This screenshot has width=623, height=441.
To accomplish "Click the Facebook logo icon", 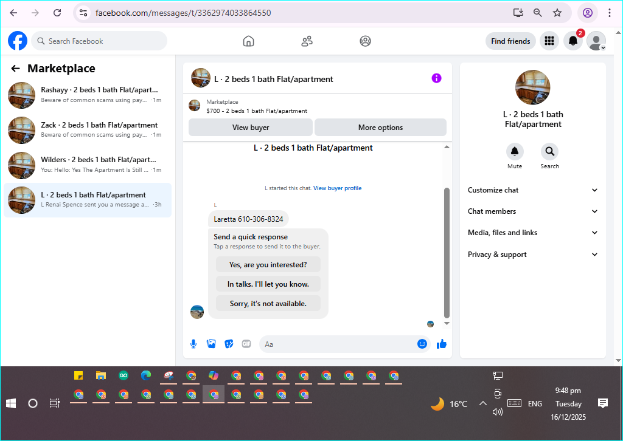I will [18, 41].
